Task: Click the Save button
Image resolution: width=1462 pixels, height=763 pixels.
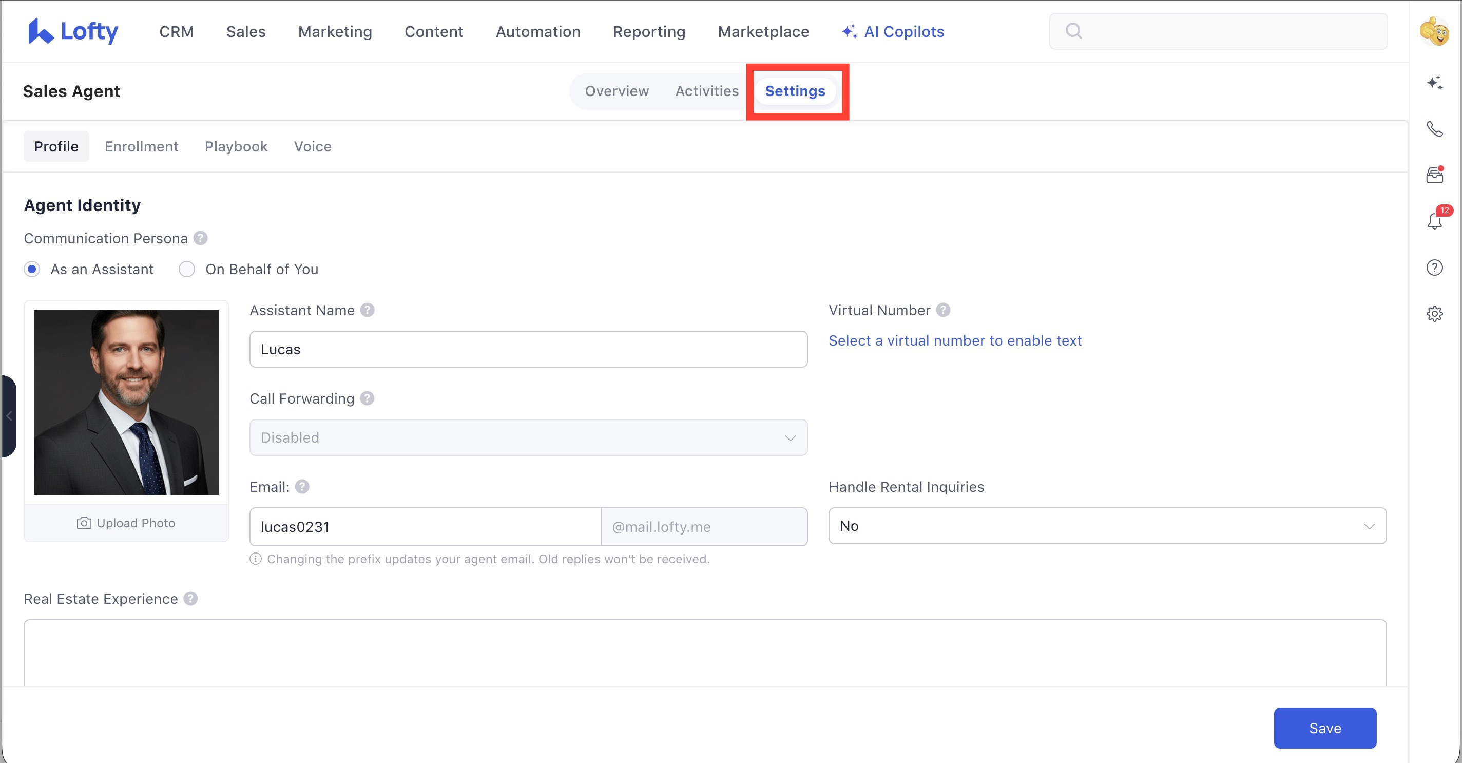Action: tap(1325, 728)
